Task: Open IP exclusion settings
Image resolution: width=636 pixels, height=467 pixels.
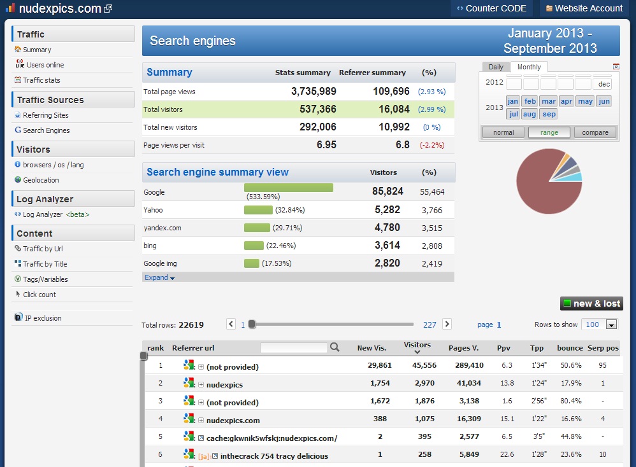Action: click(x=43, y=318)
